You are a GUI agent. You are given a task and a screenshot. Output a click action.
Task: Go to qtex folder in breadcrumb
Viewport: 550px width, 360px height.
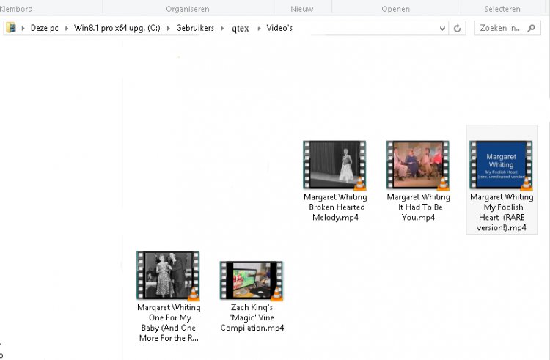pos(240,29)
